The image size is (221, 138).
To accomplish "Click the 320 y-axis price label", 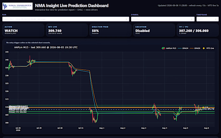I will [7, 91].
